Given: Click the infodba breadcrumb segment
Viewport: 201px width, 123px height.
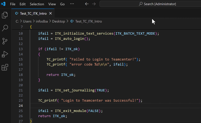Looking at the screenshot, I should pos(42,21).
